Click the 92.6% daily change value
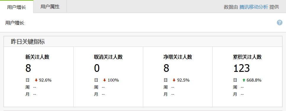This screenshot has width=286, height=111. click(x=45, y=80)
